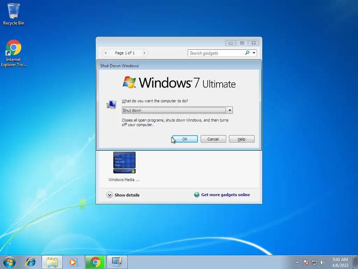Click the computer icon in shutdown dialog
Viewport: 358px width, 269px height.
tap(112, 105)
